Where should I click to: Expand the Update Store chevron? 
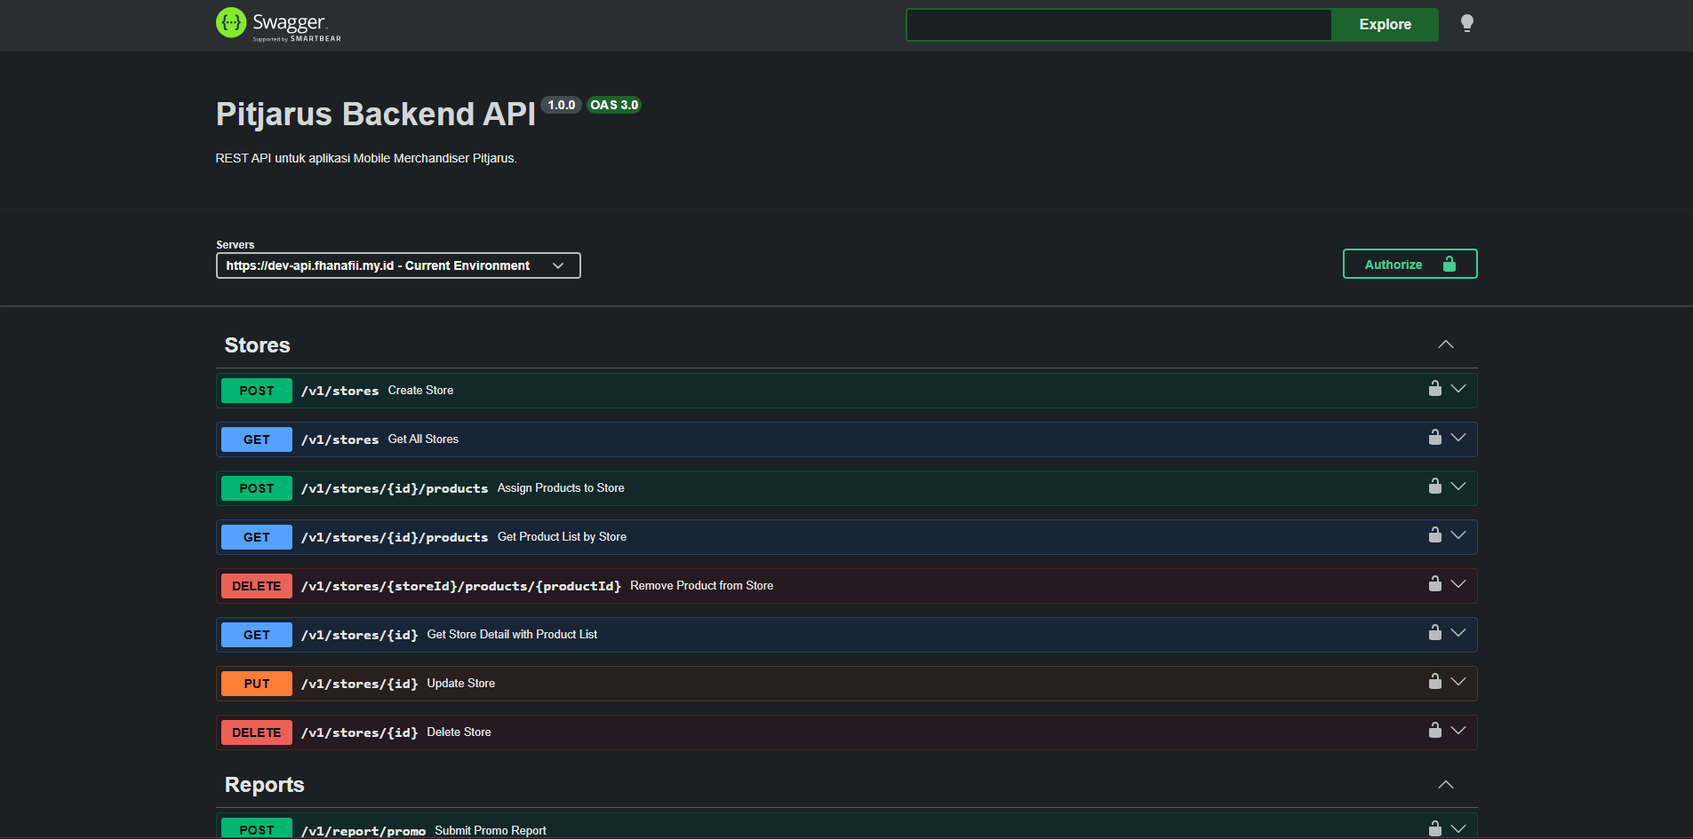[1458, 682]
